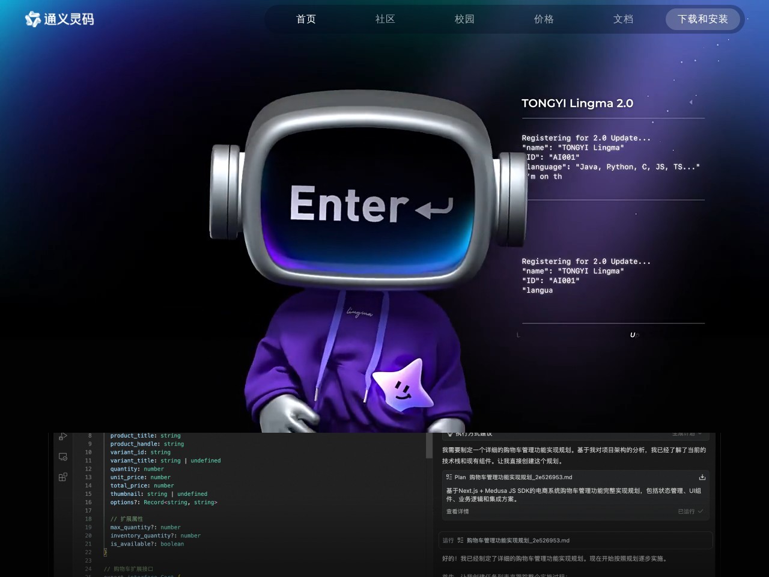This screenshot has height=577, width=769.
Task: Click the 运行 购物车管理功能实现规划 row
Action: tap(577, 540)
